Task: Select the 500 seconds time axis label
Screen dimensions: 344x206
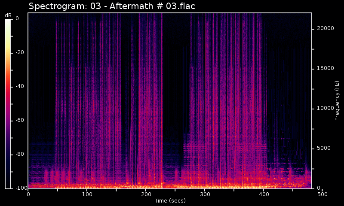Action: point(322,194)
